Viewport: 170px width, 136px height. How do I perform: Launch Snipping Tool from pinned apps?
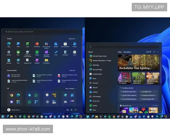pos(27,61)
